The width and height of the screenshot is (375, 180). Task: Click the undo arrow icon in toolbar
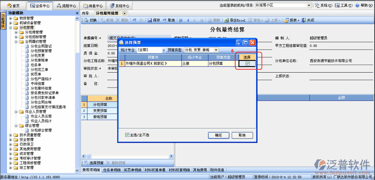click(x=134, y=20)
